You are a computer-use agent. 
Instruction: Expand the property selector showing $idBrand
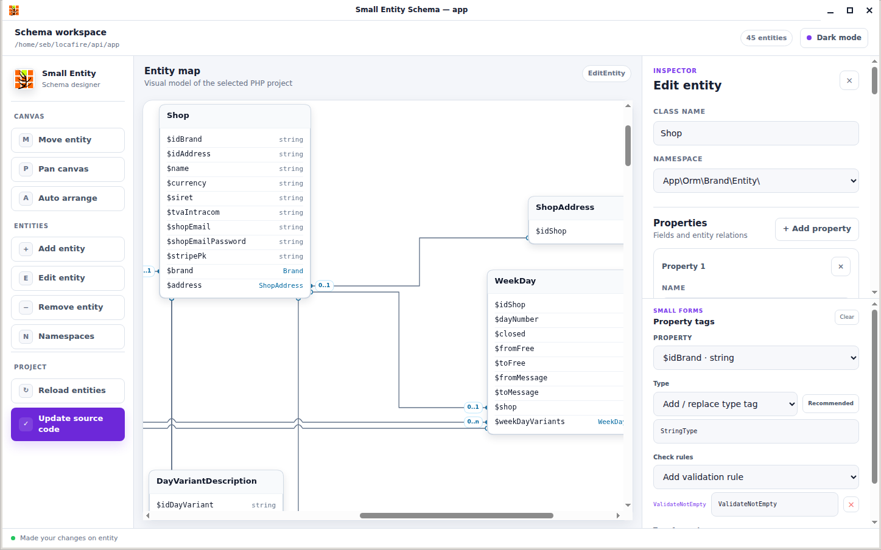[x=756, y=358]
